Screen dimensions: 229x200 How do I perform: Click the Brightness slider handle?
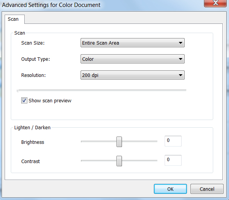pos(119,142)
